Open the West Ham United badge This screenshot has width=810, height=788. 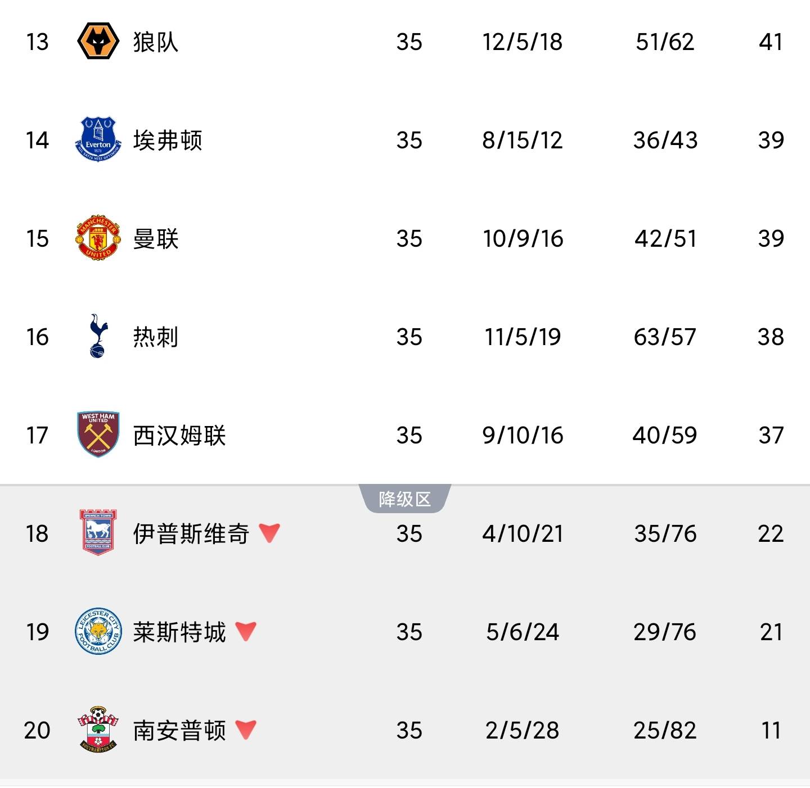tap(98, 435)
